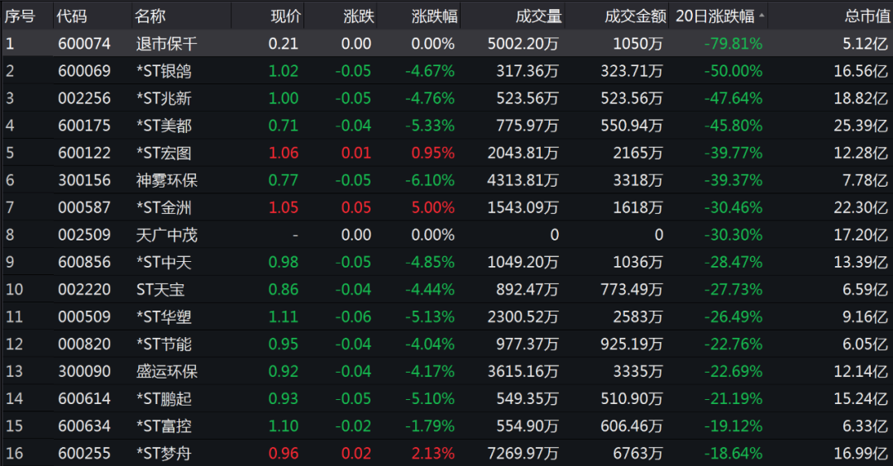Sort by 现价 column header
The image size is (893, 466).
(286, 16)
